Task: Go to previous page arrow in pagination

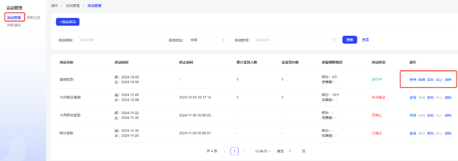Action: [225, 151]
